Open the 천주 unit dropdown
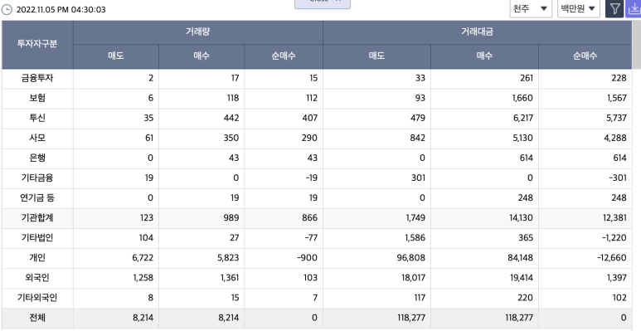This screenshot has width=641, height=331. click(x=531, y=8)
